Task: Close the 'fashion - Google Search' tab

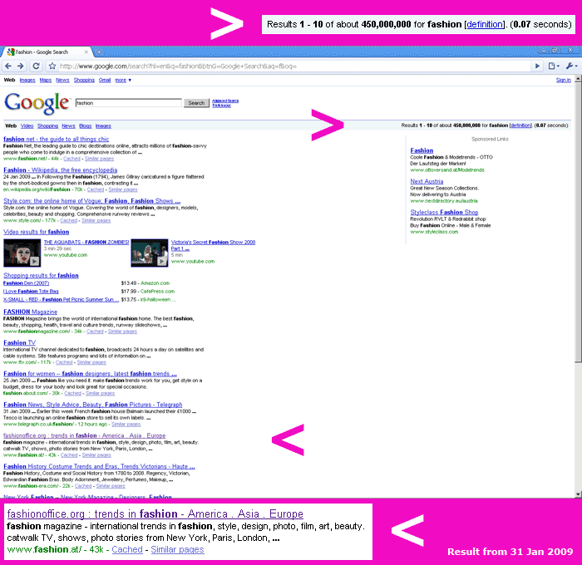Action: pyautogui.click(x=86, y=52)
